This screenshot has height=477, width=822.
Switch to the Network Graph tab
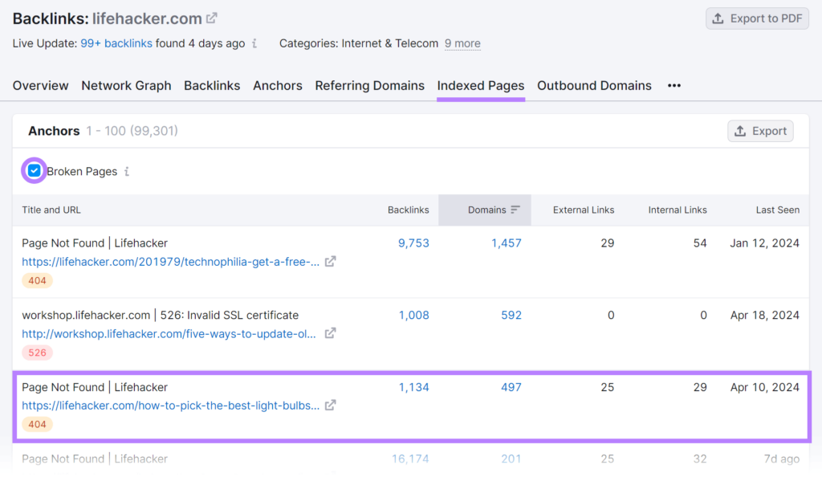coord(126,85)
